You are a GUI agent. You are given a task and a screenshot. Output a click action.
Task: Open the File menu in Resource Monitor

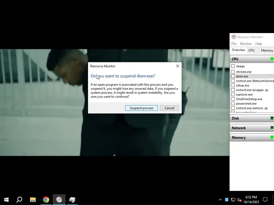click(234, 44)
